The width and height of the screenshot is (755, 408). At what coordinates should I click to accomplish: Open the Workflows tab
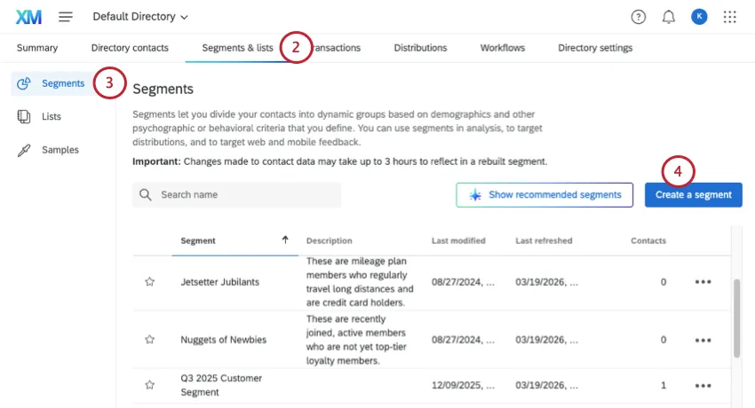503,48
